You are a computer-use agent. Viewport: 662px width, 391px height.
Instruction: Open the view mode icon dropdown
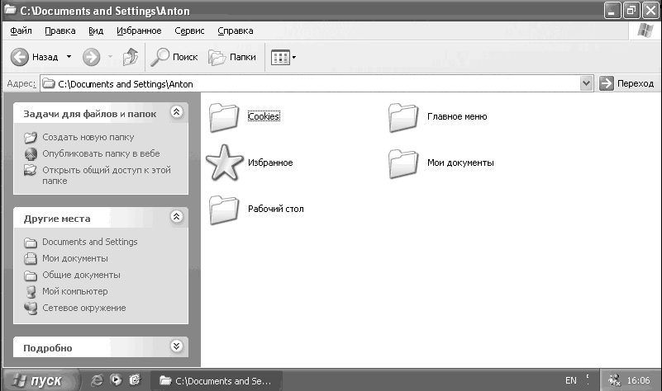(283, 57)
